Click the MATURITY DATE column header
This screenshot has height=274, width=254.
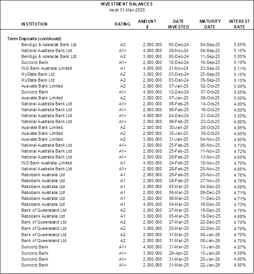pyautogui.click(x=210, y=24)
